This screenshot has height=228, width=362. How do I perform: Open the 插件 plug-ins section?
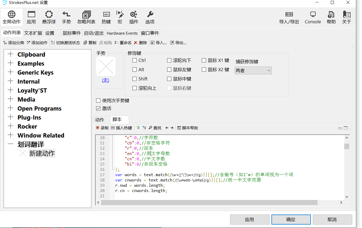[134, 18]
